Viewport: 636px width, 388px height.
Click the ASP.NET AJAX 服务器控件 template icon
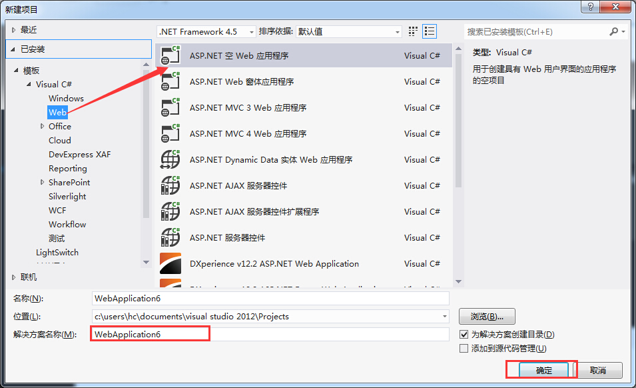point(170,185)
